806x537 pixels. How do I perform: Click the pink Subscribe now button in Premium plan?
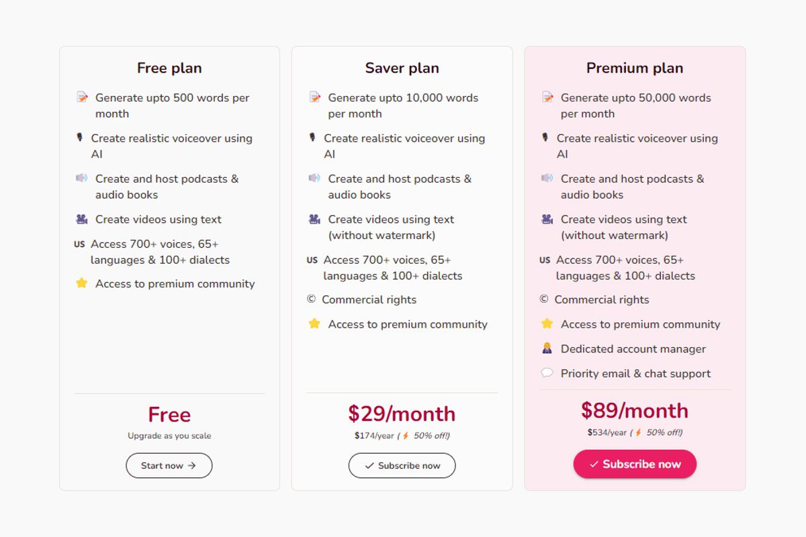pos(635,464)
